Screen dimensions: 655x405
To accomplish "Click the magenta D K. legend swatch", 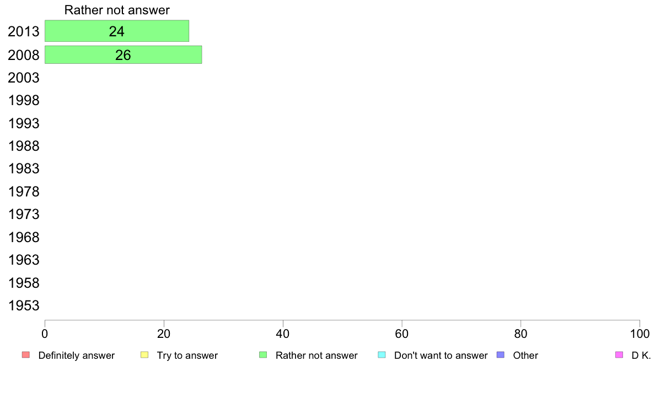I will coord(619,355).
